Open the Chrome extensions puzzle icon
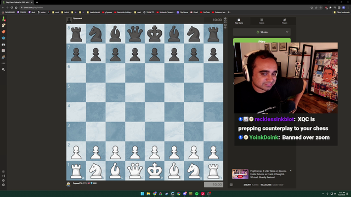 click(330, 8)
